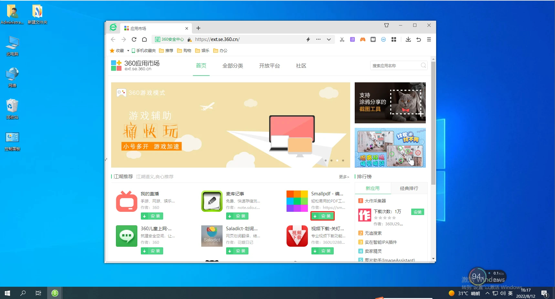Click the 360安全中心 certificate badge

click(169, 39)
